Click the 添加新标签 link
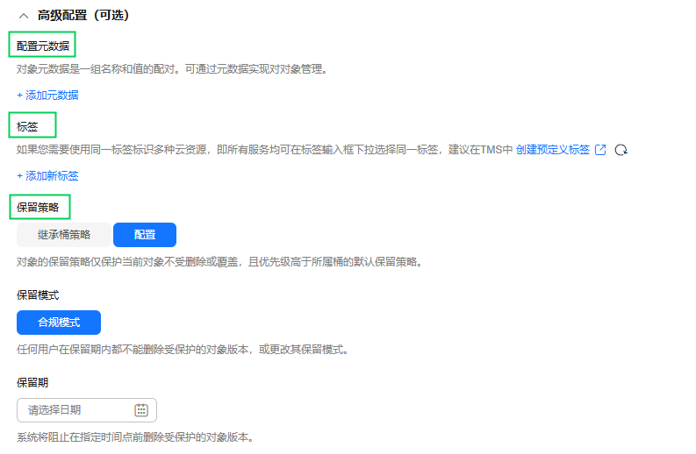 [48, 176]
